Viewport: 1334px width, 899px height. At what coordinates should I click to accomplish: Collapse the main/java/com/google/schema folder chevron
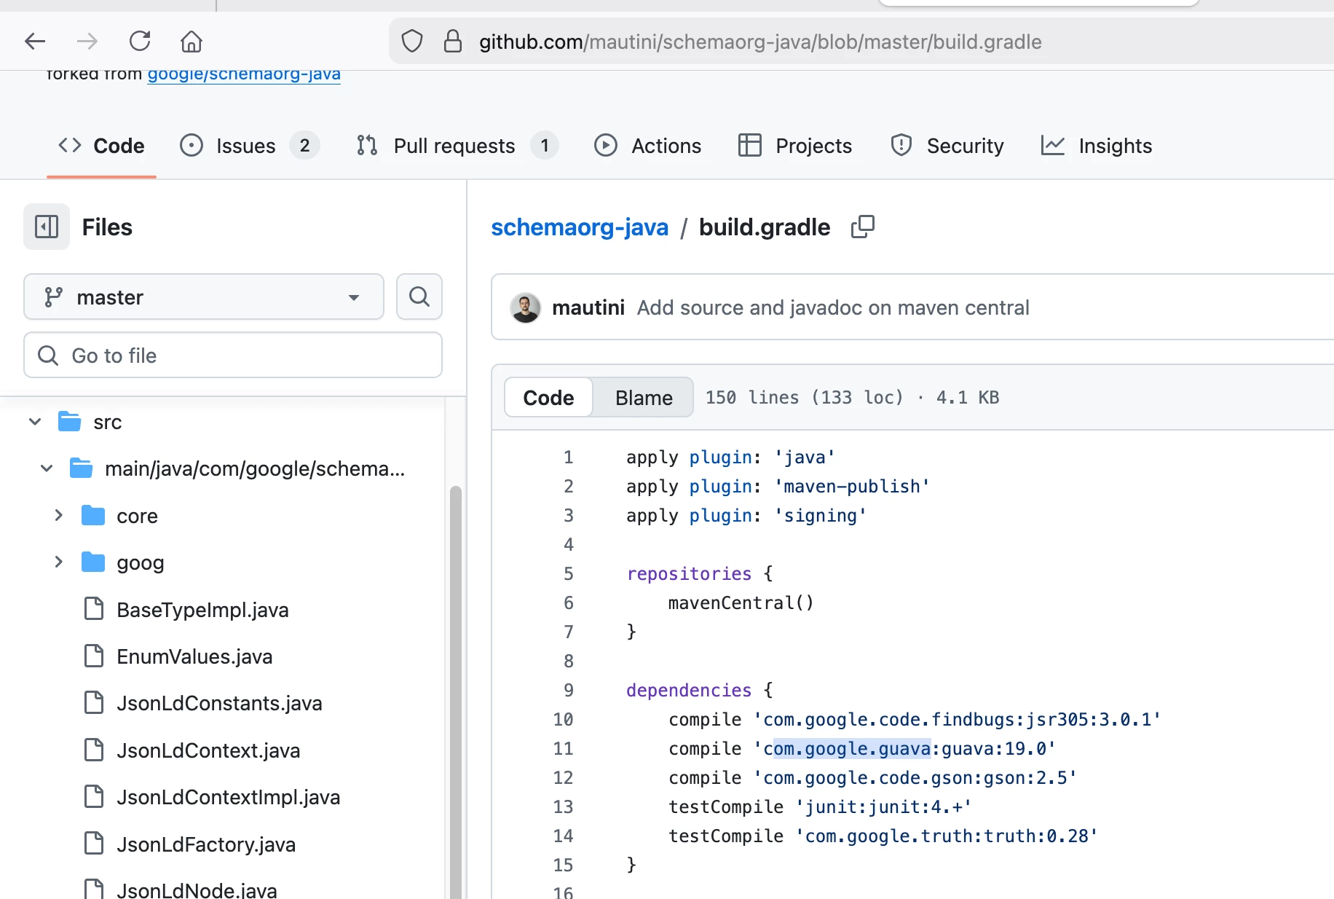pyautogui.click(x=47, y=468)
